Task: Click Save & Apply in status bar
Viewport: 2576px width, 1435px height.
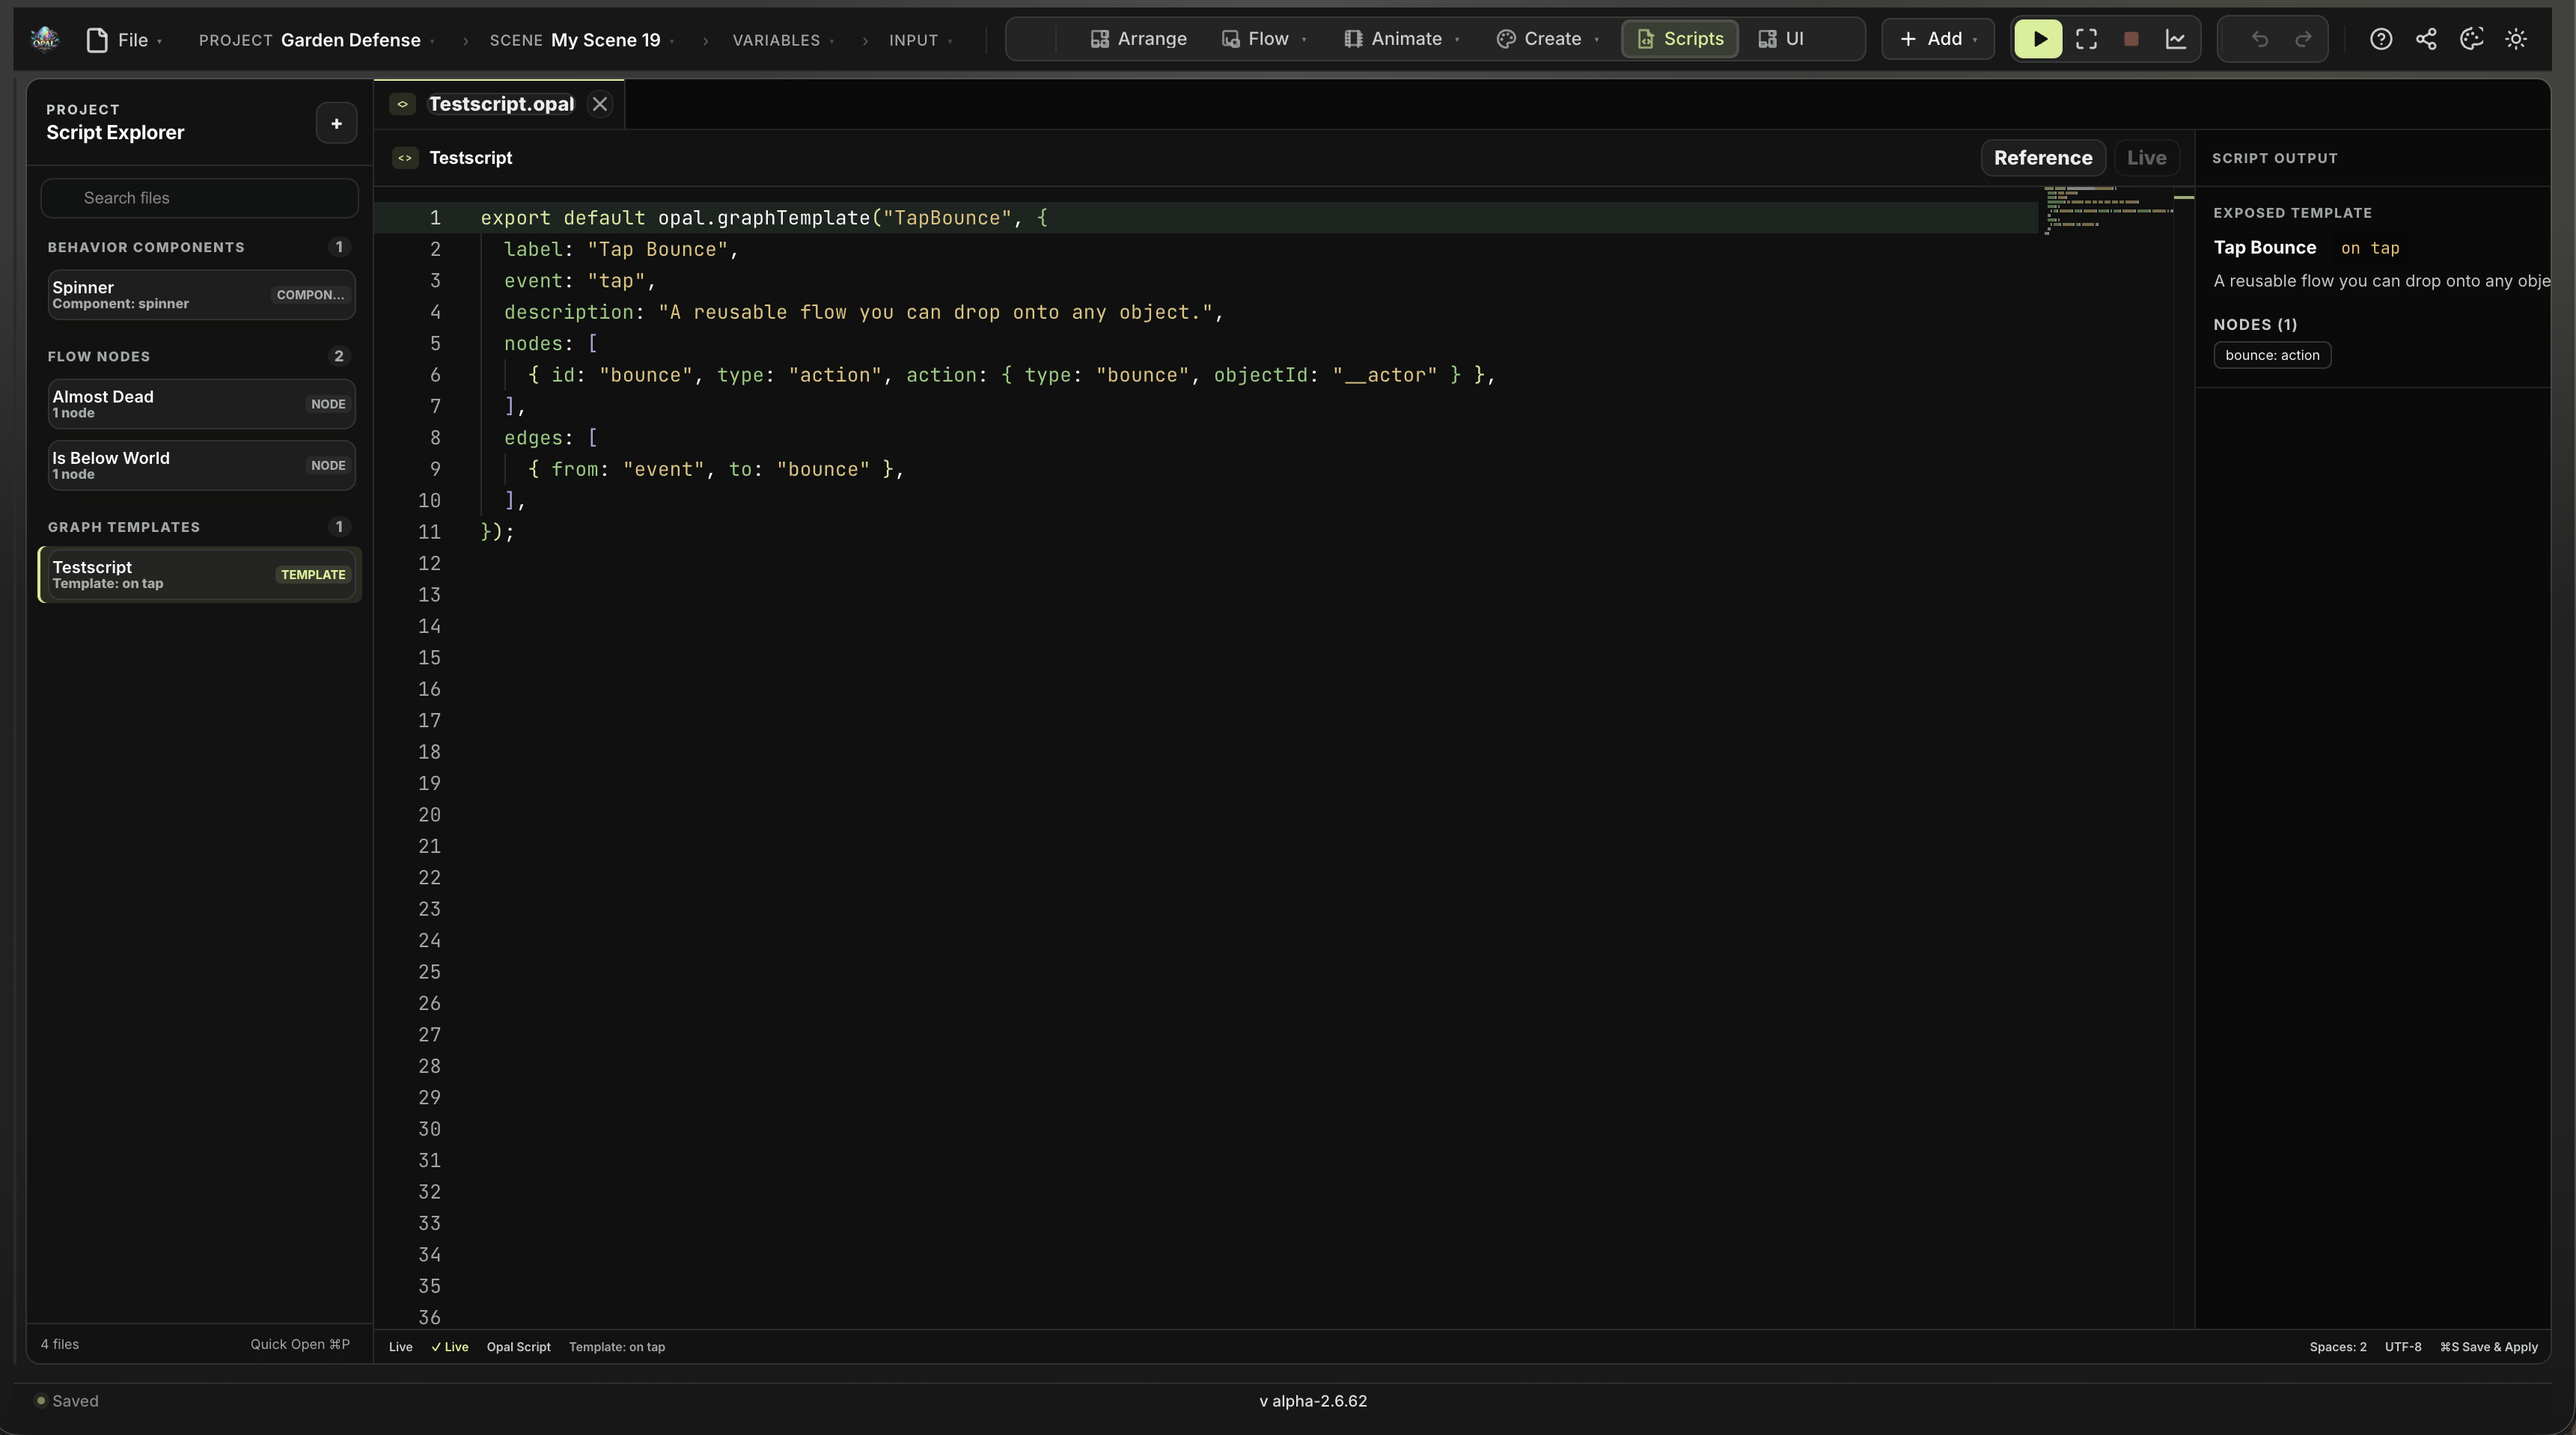Action: click(x=2489, y=1347)
